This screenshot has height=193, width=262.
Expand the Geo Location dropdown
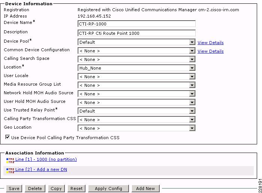(136, 128)
